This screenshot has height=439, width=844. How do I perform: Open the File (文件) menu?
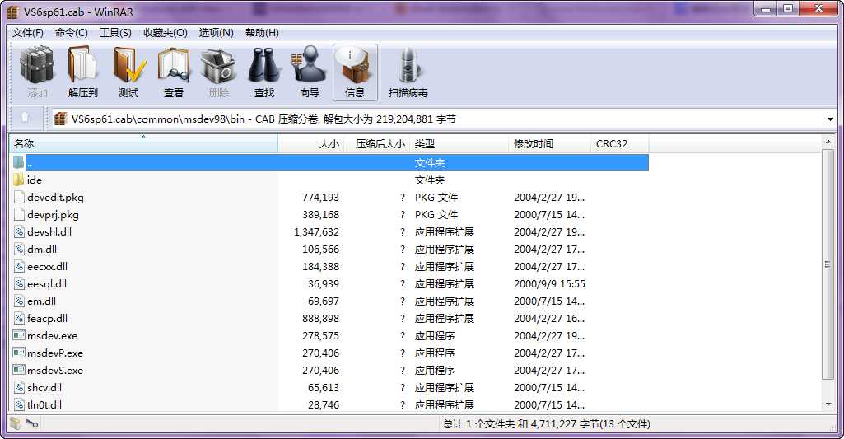tap(27, 33)
